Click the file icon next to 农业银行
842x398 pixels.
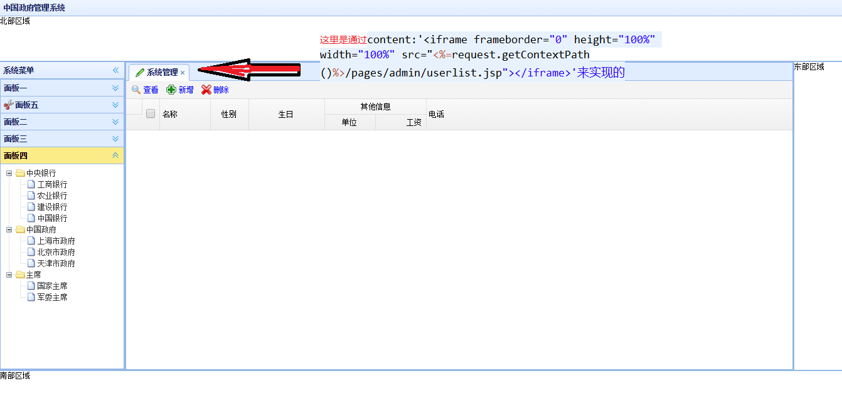31,196
